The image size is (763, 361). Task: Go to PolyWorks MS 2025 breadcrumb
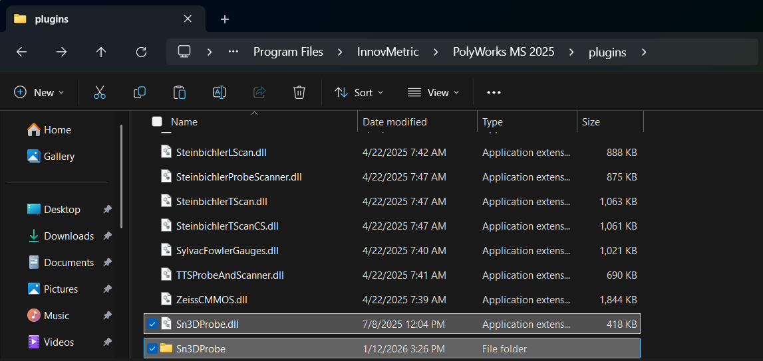pos(504,52)
